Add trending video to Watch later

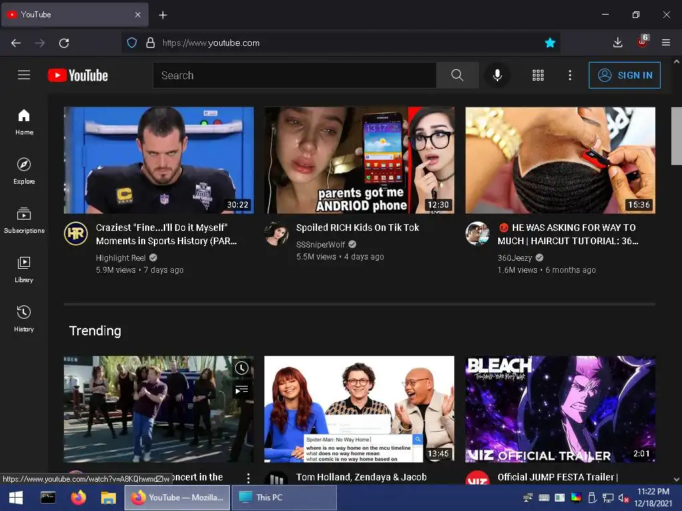coord(241,368)
